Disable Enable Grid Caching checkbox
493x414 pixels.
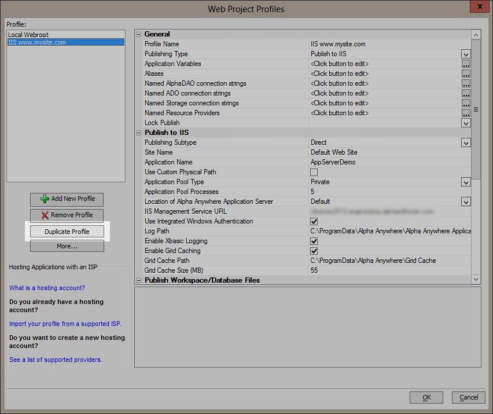click(314, 251)
